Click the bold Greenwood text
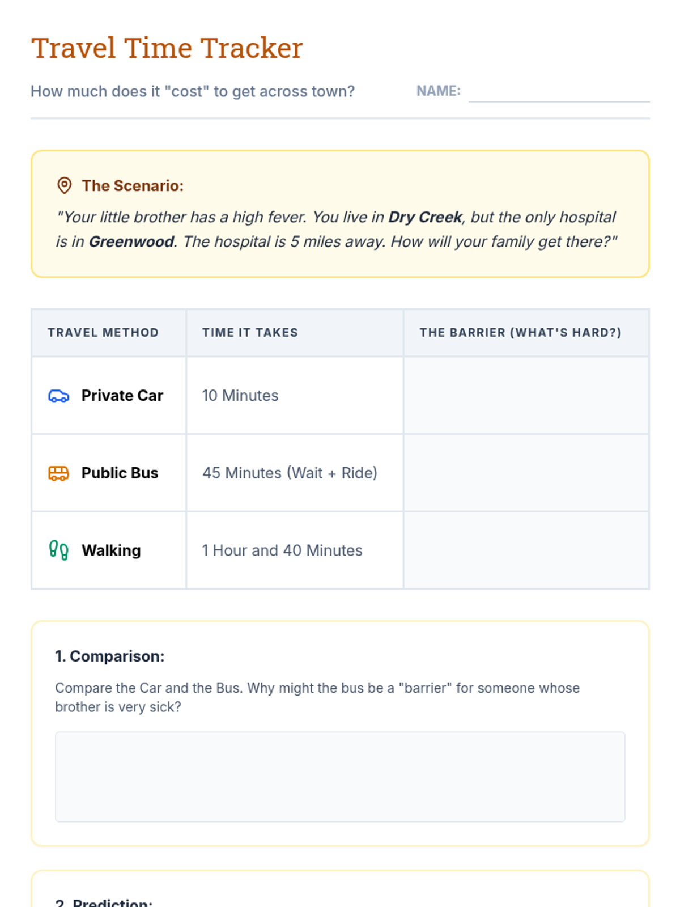Viewport: 680px width, 907px height. click(131, 242)
